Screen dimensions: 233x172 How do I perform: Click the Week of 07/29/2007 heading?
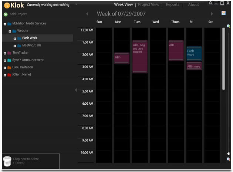click(x=121, y=14)
